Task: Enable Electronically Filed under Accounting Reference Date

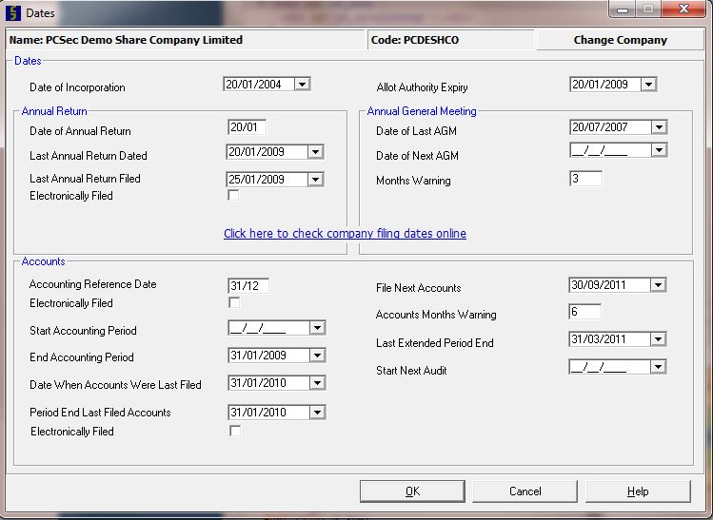Action: click(x=234, y=303)
